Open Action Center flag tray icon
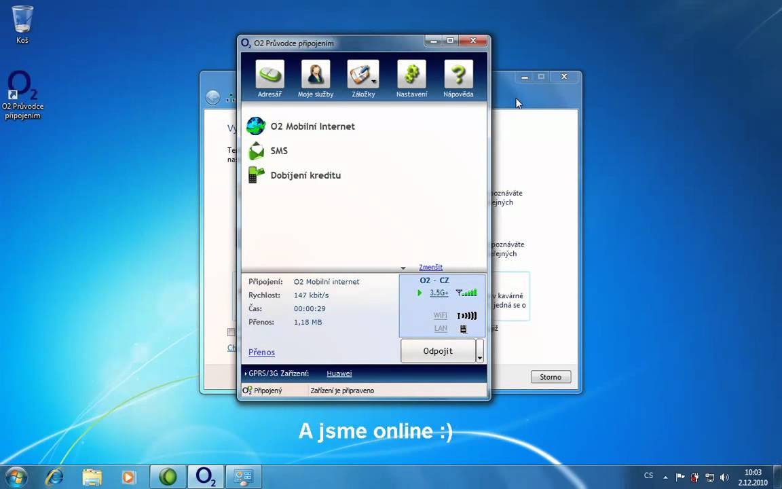Viewport: 782px width, 489px height. pyautogui.click(x=679, y=477)
